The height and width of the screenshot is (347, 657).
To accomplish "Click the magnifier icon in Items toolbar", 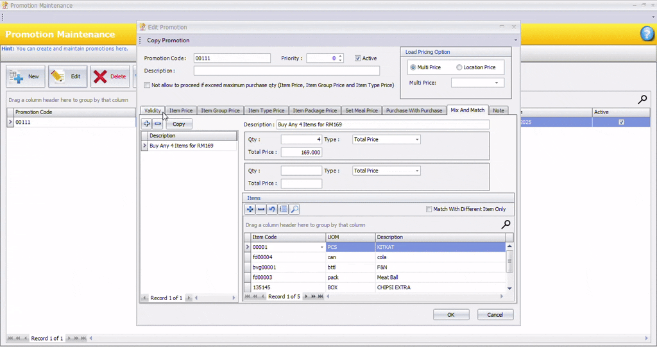I will [x=294, y=210].
